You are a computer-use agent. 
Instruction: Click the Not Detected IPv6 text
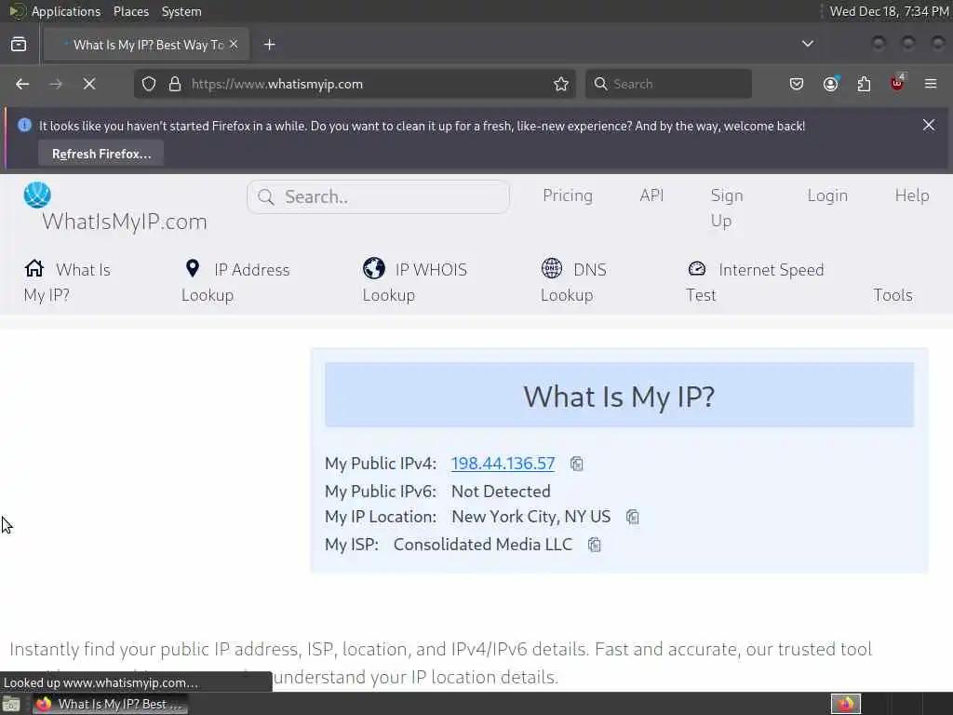pyautogui.click(x=501, y=492)
